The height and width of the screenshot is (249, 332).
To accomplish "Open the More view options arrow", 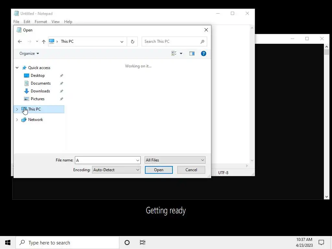I will (181, 53).
